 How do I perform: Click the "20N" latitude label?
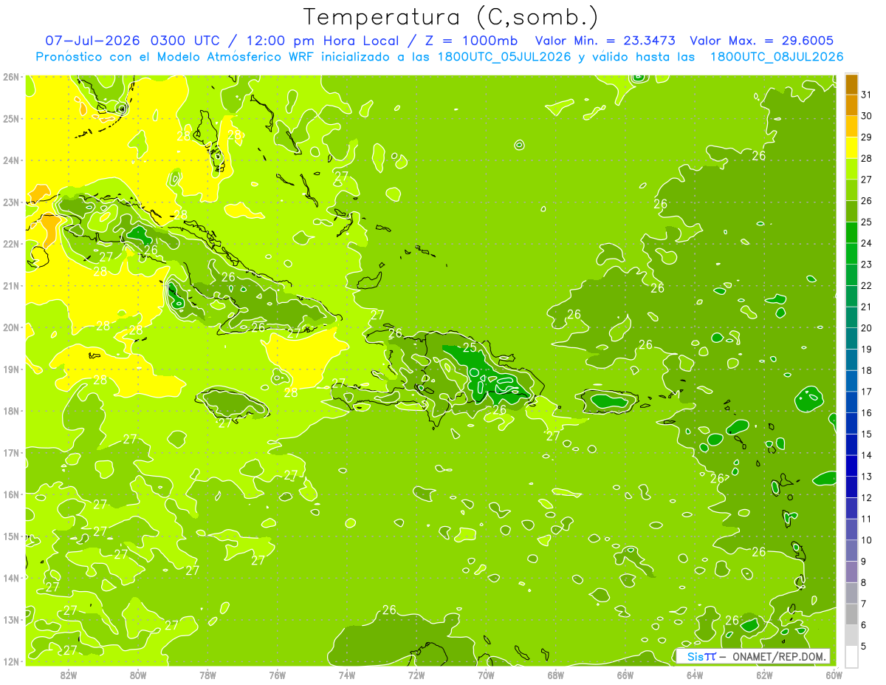[x=10, y=327]
